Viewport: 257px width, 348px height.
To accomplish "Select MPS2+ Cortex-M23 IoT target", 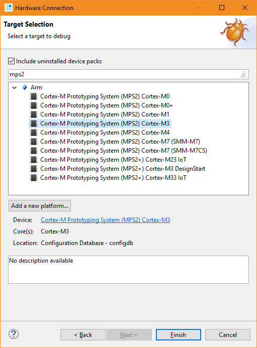I will click(x=113, y=160).
